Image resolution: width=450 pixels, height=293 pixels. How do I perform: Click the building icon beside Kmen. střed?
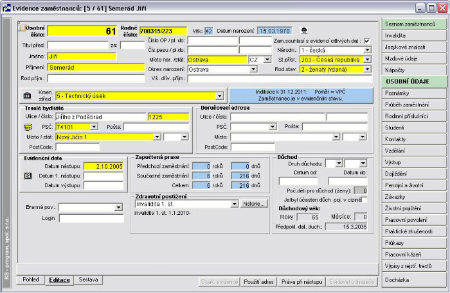tap(27, 96)
